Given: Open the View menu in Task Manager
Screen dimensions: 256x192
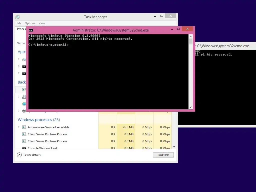Looking at the screenshot, I should pyautogui.click(x=42, y=23).
